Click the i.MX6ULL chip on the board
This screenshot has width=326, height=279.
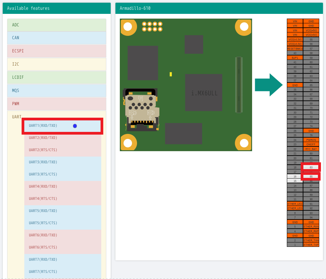pyautogui.click(x=203, y=92)
